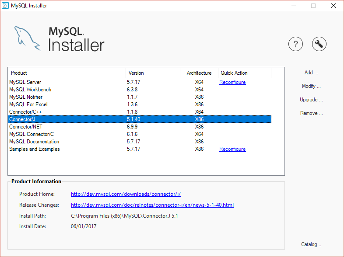Click Reconfigure for Samples and Examples
The image size is (344, 257).
tap(232, 149)
